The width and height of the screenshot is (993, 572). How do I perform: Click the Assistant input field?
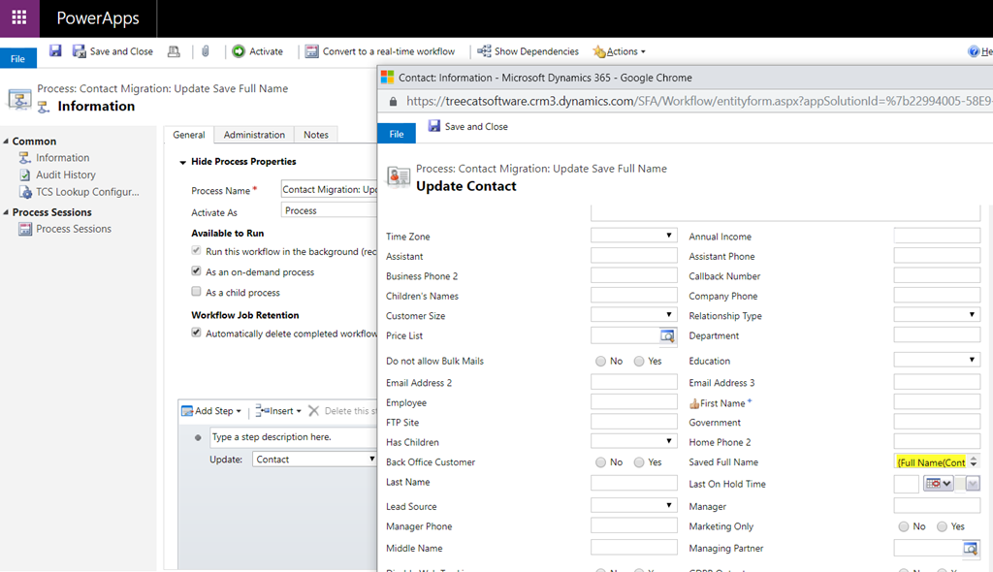pyautogui.click(x=634, y=256)
